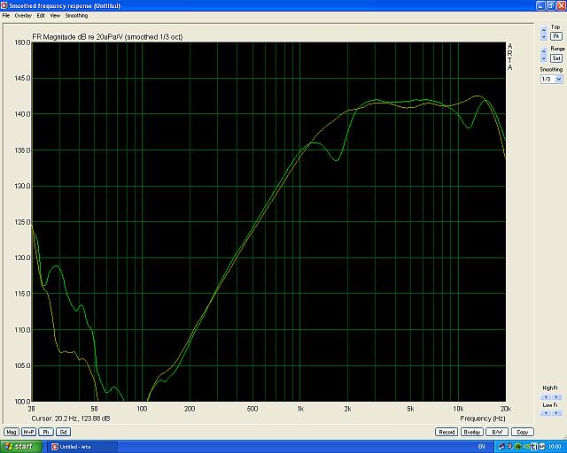567x453 pixels.
Task: Click the Overlay button at bottom
Action: click(471, 432)
